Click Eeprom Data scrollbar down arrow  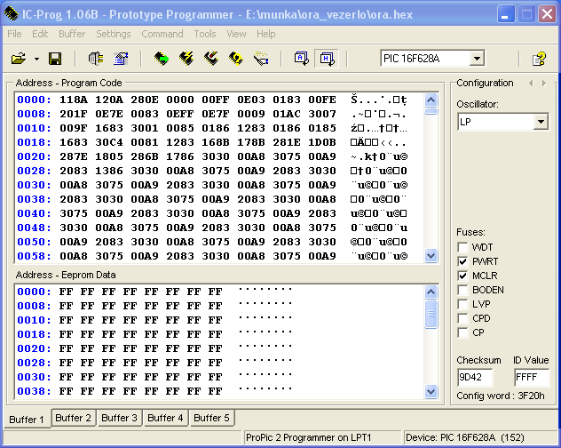coord(431,391)
